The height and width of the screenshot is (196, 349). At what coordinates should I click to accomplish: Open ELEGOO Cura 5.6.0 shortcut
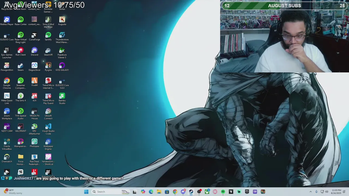62,83
